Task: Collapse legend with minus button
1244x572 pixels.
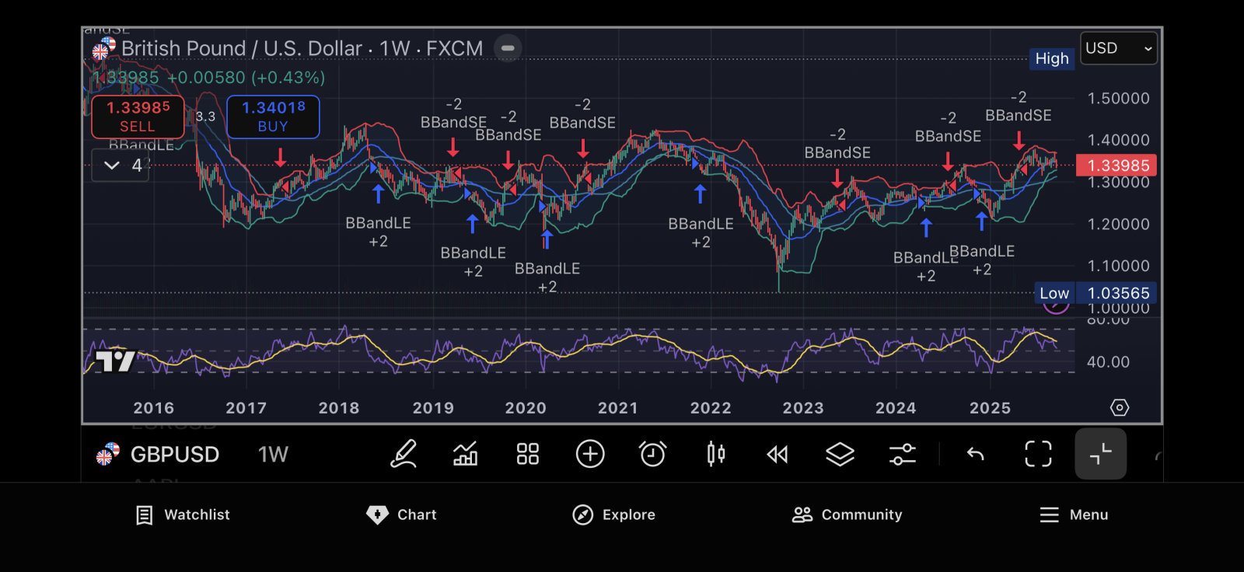Action: (508, 48)
